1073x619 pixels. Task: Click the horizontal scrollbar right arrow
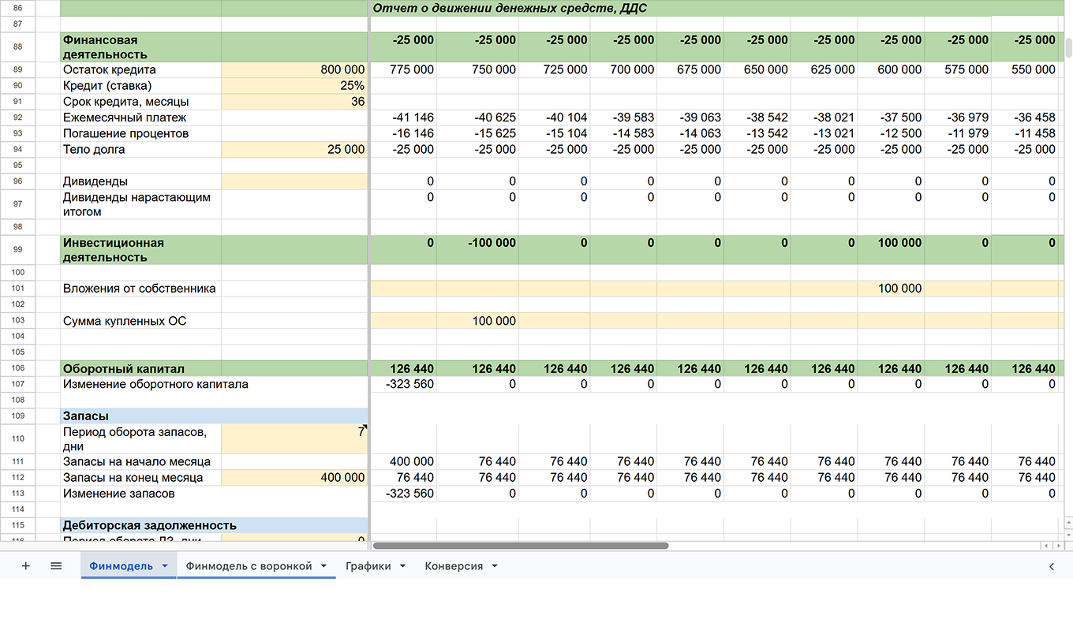point(1058,545)
